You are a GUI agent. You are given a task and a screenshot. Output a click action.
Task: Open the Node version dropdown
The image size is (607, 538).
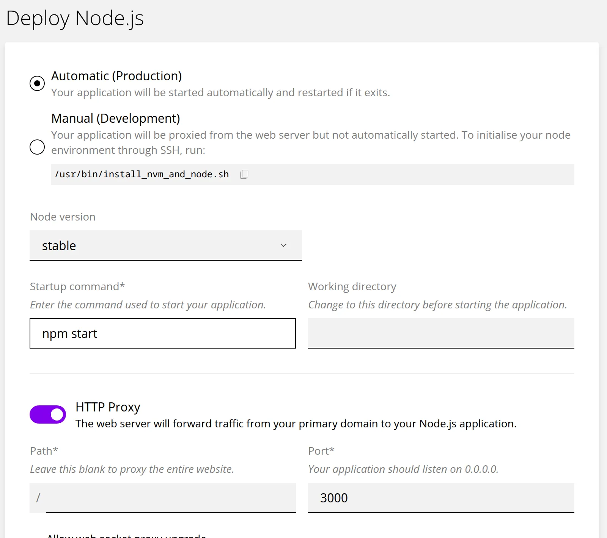pos(166,246)
